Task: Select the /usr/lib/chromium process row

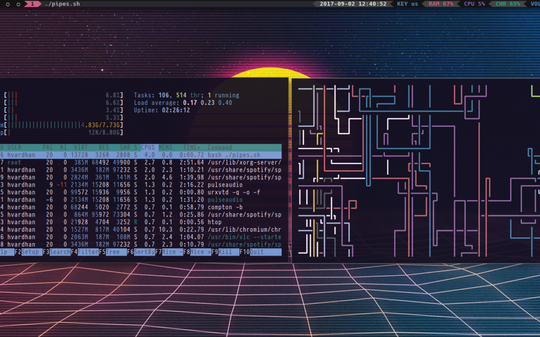Action: click(140, 230)
